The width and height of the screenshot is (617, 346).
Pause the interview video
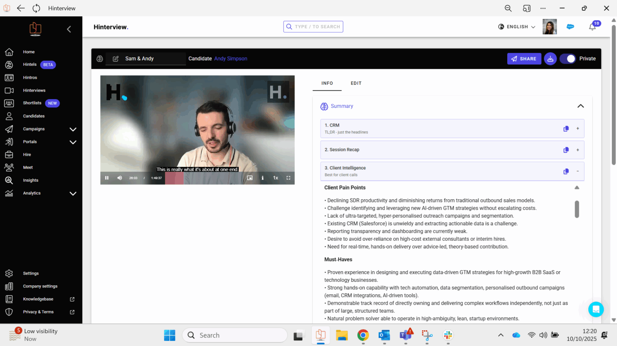point(107,178)
